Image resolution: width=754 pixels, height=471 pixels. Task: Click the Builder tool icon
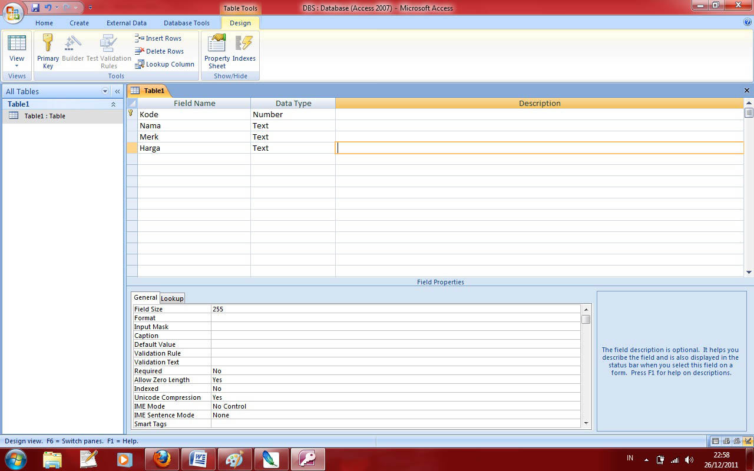(x=73, y=48)
